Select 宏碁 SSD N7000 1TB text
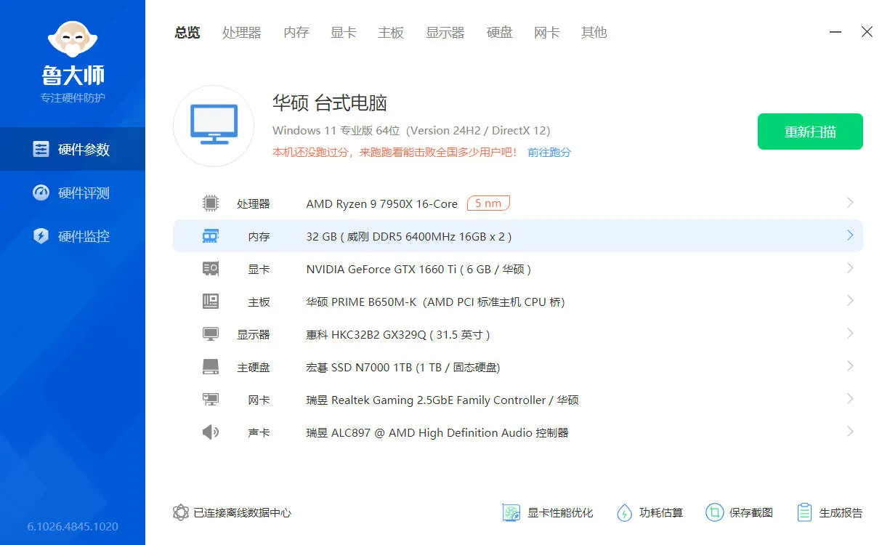The height and width of the screenshot is (545, 890). 403,368
